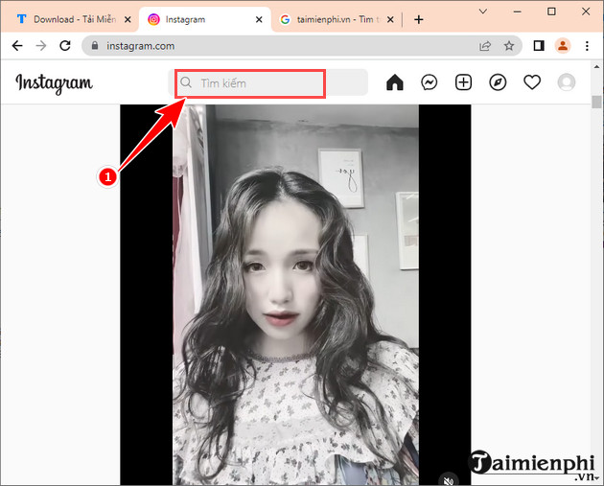Open the Explore compass icon
The height and width of the screenshot is (486, 604).
click(498, 82)
